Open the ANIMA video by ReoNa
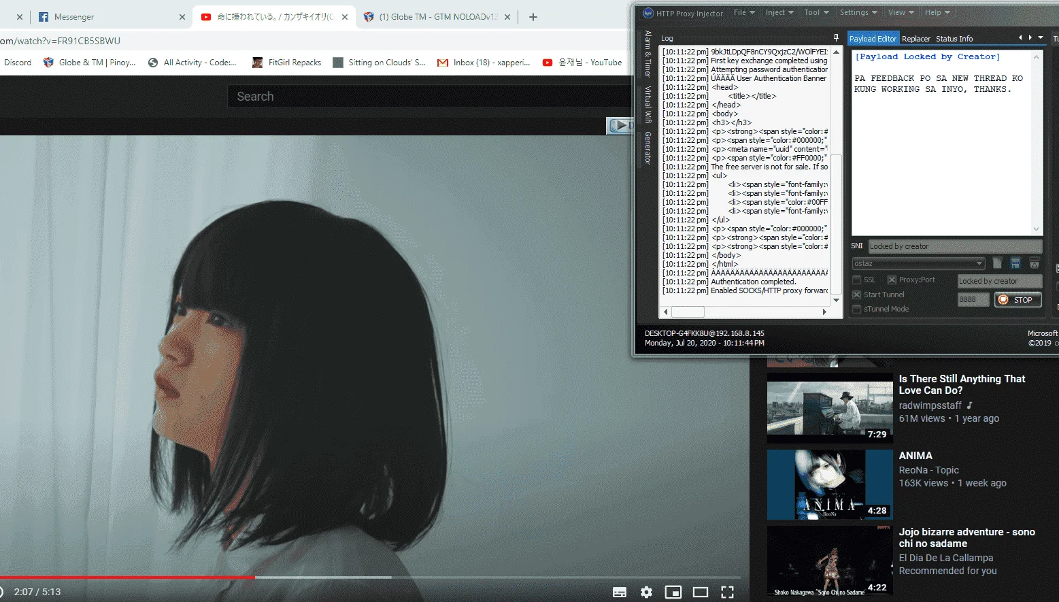The width and height of the screenshot is (1059, 602). coord(915,456)
